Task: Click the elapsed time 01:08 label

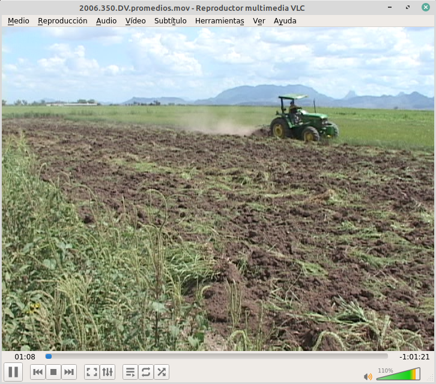Action: [25, 357]
